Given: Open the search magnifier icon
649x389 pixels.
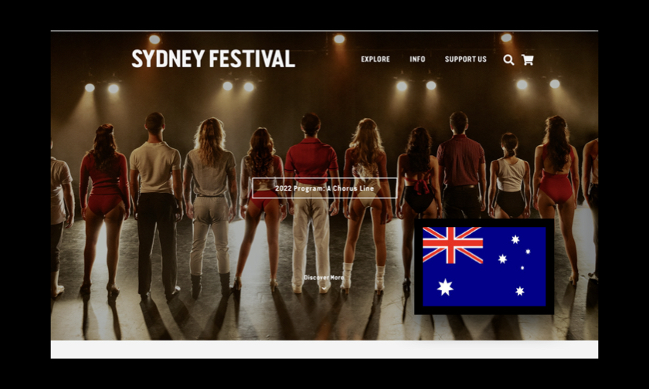Looking at the screenshot, I should [x=508, y=59].
